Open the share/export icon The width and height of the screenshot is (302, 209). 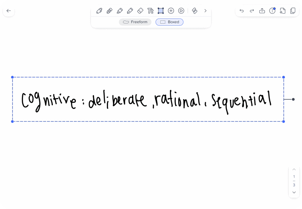[x=262, y=11]
